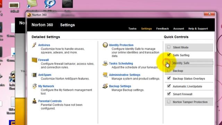Select the Settings tab
Viewport: 222px width, 125px height.
pyautogui.click(x=146, y=28)
